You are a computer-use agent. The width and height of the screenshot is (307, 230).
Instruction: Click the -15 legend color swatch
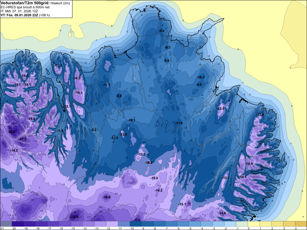click(x=77, y=224)
